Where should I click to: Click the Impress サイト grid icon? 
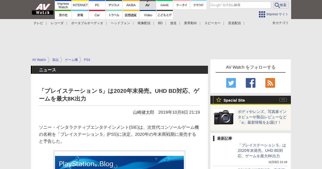click(x=262, y=14)
